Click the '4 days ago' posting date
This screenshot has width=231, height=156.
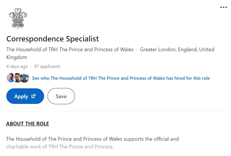[17, 66]
